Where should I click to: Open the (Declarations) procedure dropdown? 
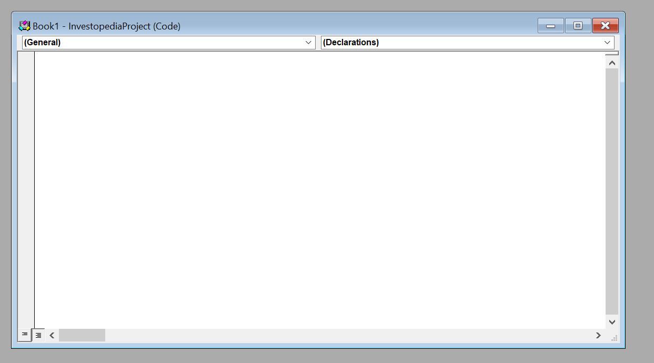467,43
